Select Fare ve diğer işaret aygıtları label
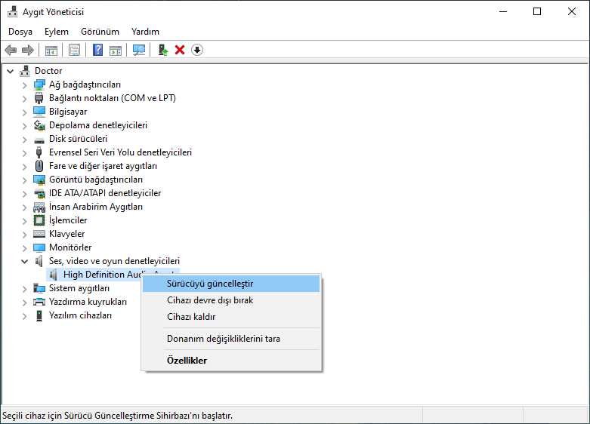 click(x=103, y=166)
